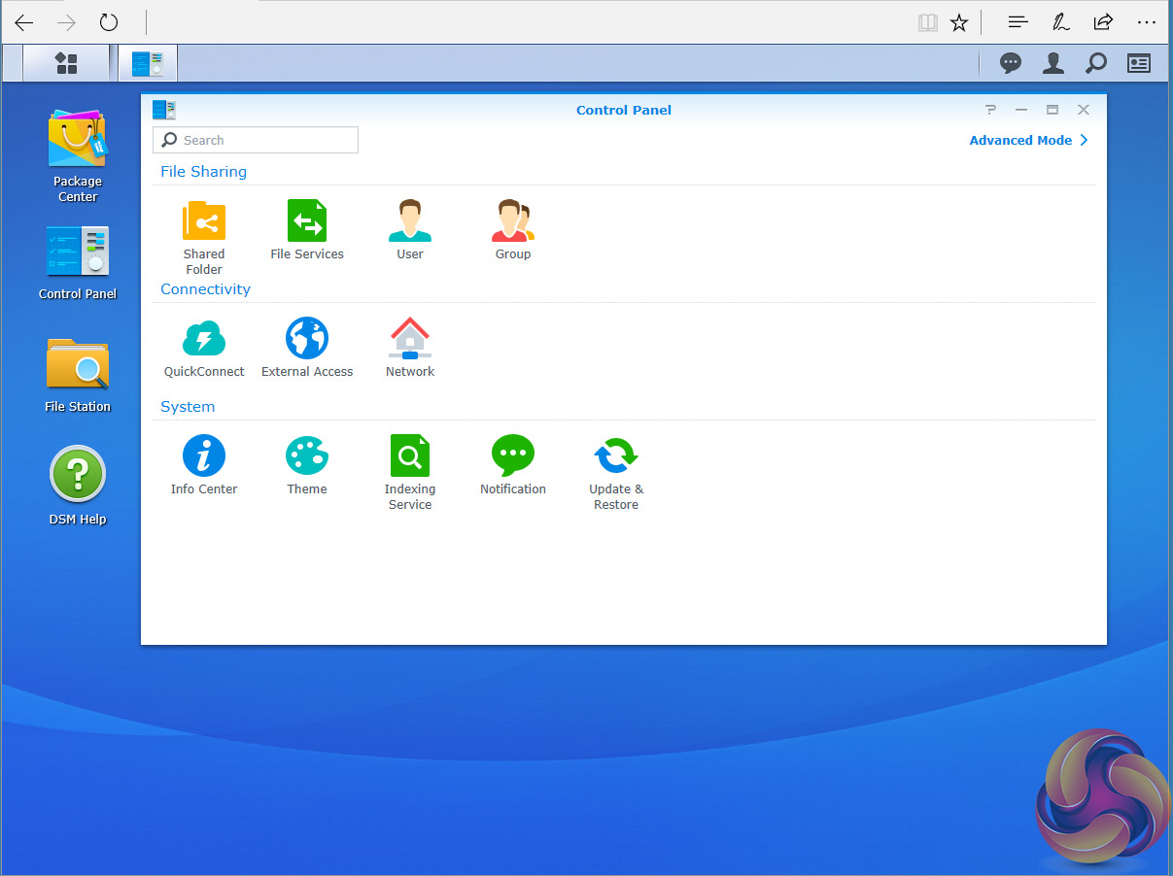The image size is (1173, 876).
Task: Open the notifications chat bubble icon
Action: tap(1011, 63)
